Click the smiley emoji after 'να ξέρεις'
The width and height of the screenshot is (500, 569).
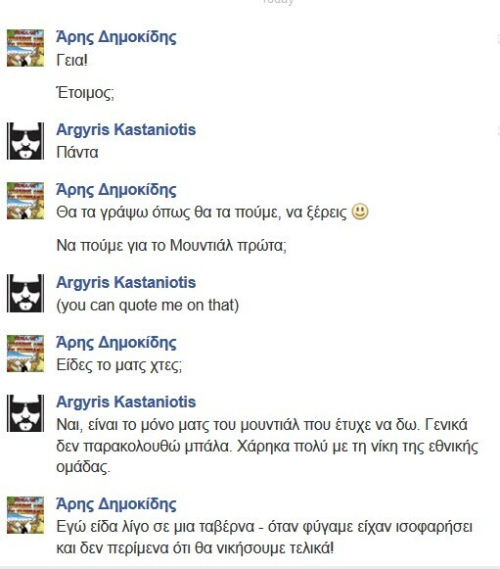360,212
